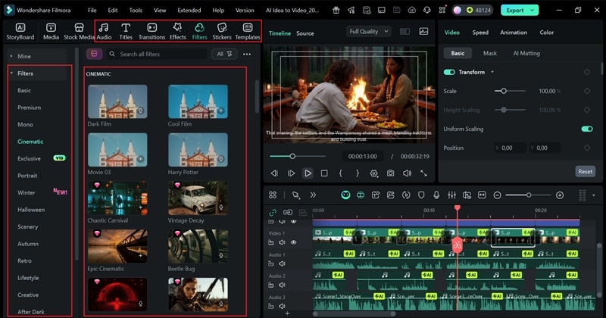This screenshot has height=318, width=606.
Task: Click the gift icon in title bar
Action: point(336,11)
